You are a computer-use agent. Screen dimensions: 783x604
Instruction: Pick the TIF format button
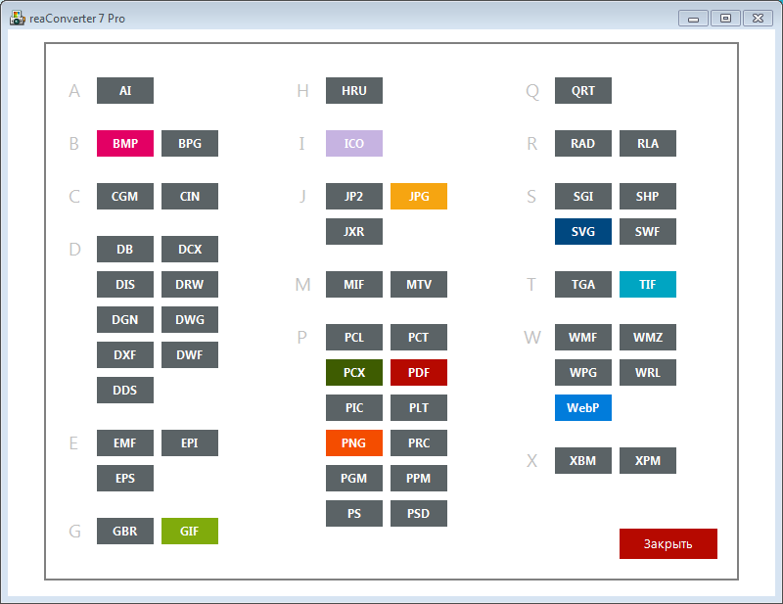tap(647, 284)
